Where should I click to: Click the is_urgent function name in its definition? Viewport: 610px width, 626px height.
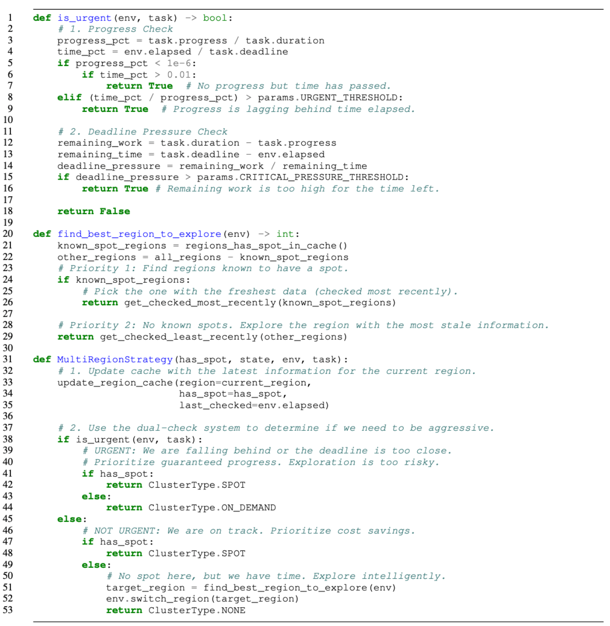[x=84, y=18]
